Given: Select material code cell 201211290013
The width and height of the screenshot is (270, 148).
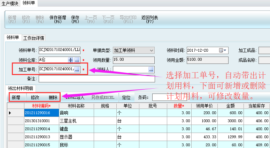Looking at the screenshot, I should coord(41,137).
